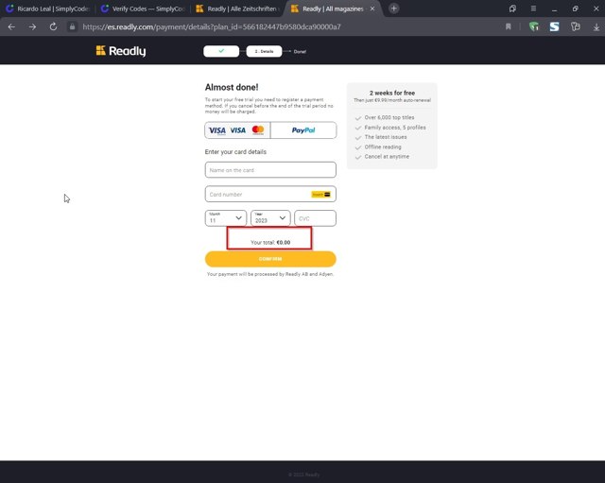
Task: Click 'Your payment will be processed' notice
Action: pyautogui.click(x=270, y=274)
